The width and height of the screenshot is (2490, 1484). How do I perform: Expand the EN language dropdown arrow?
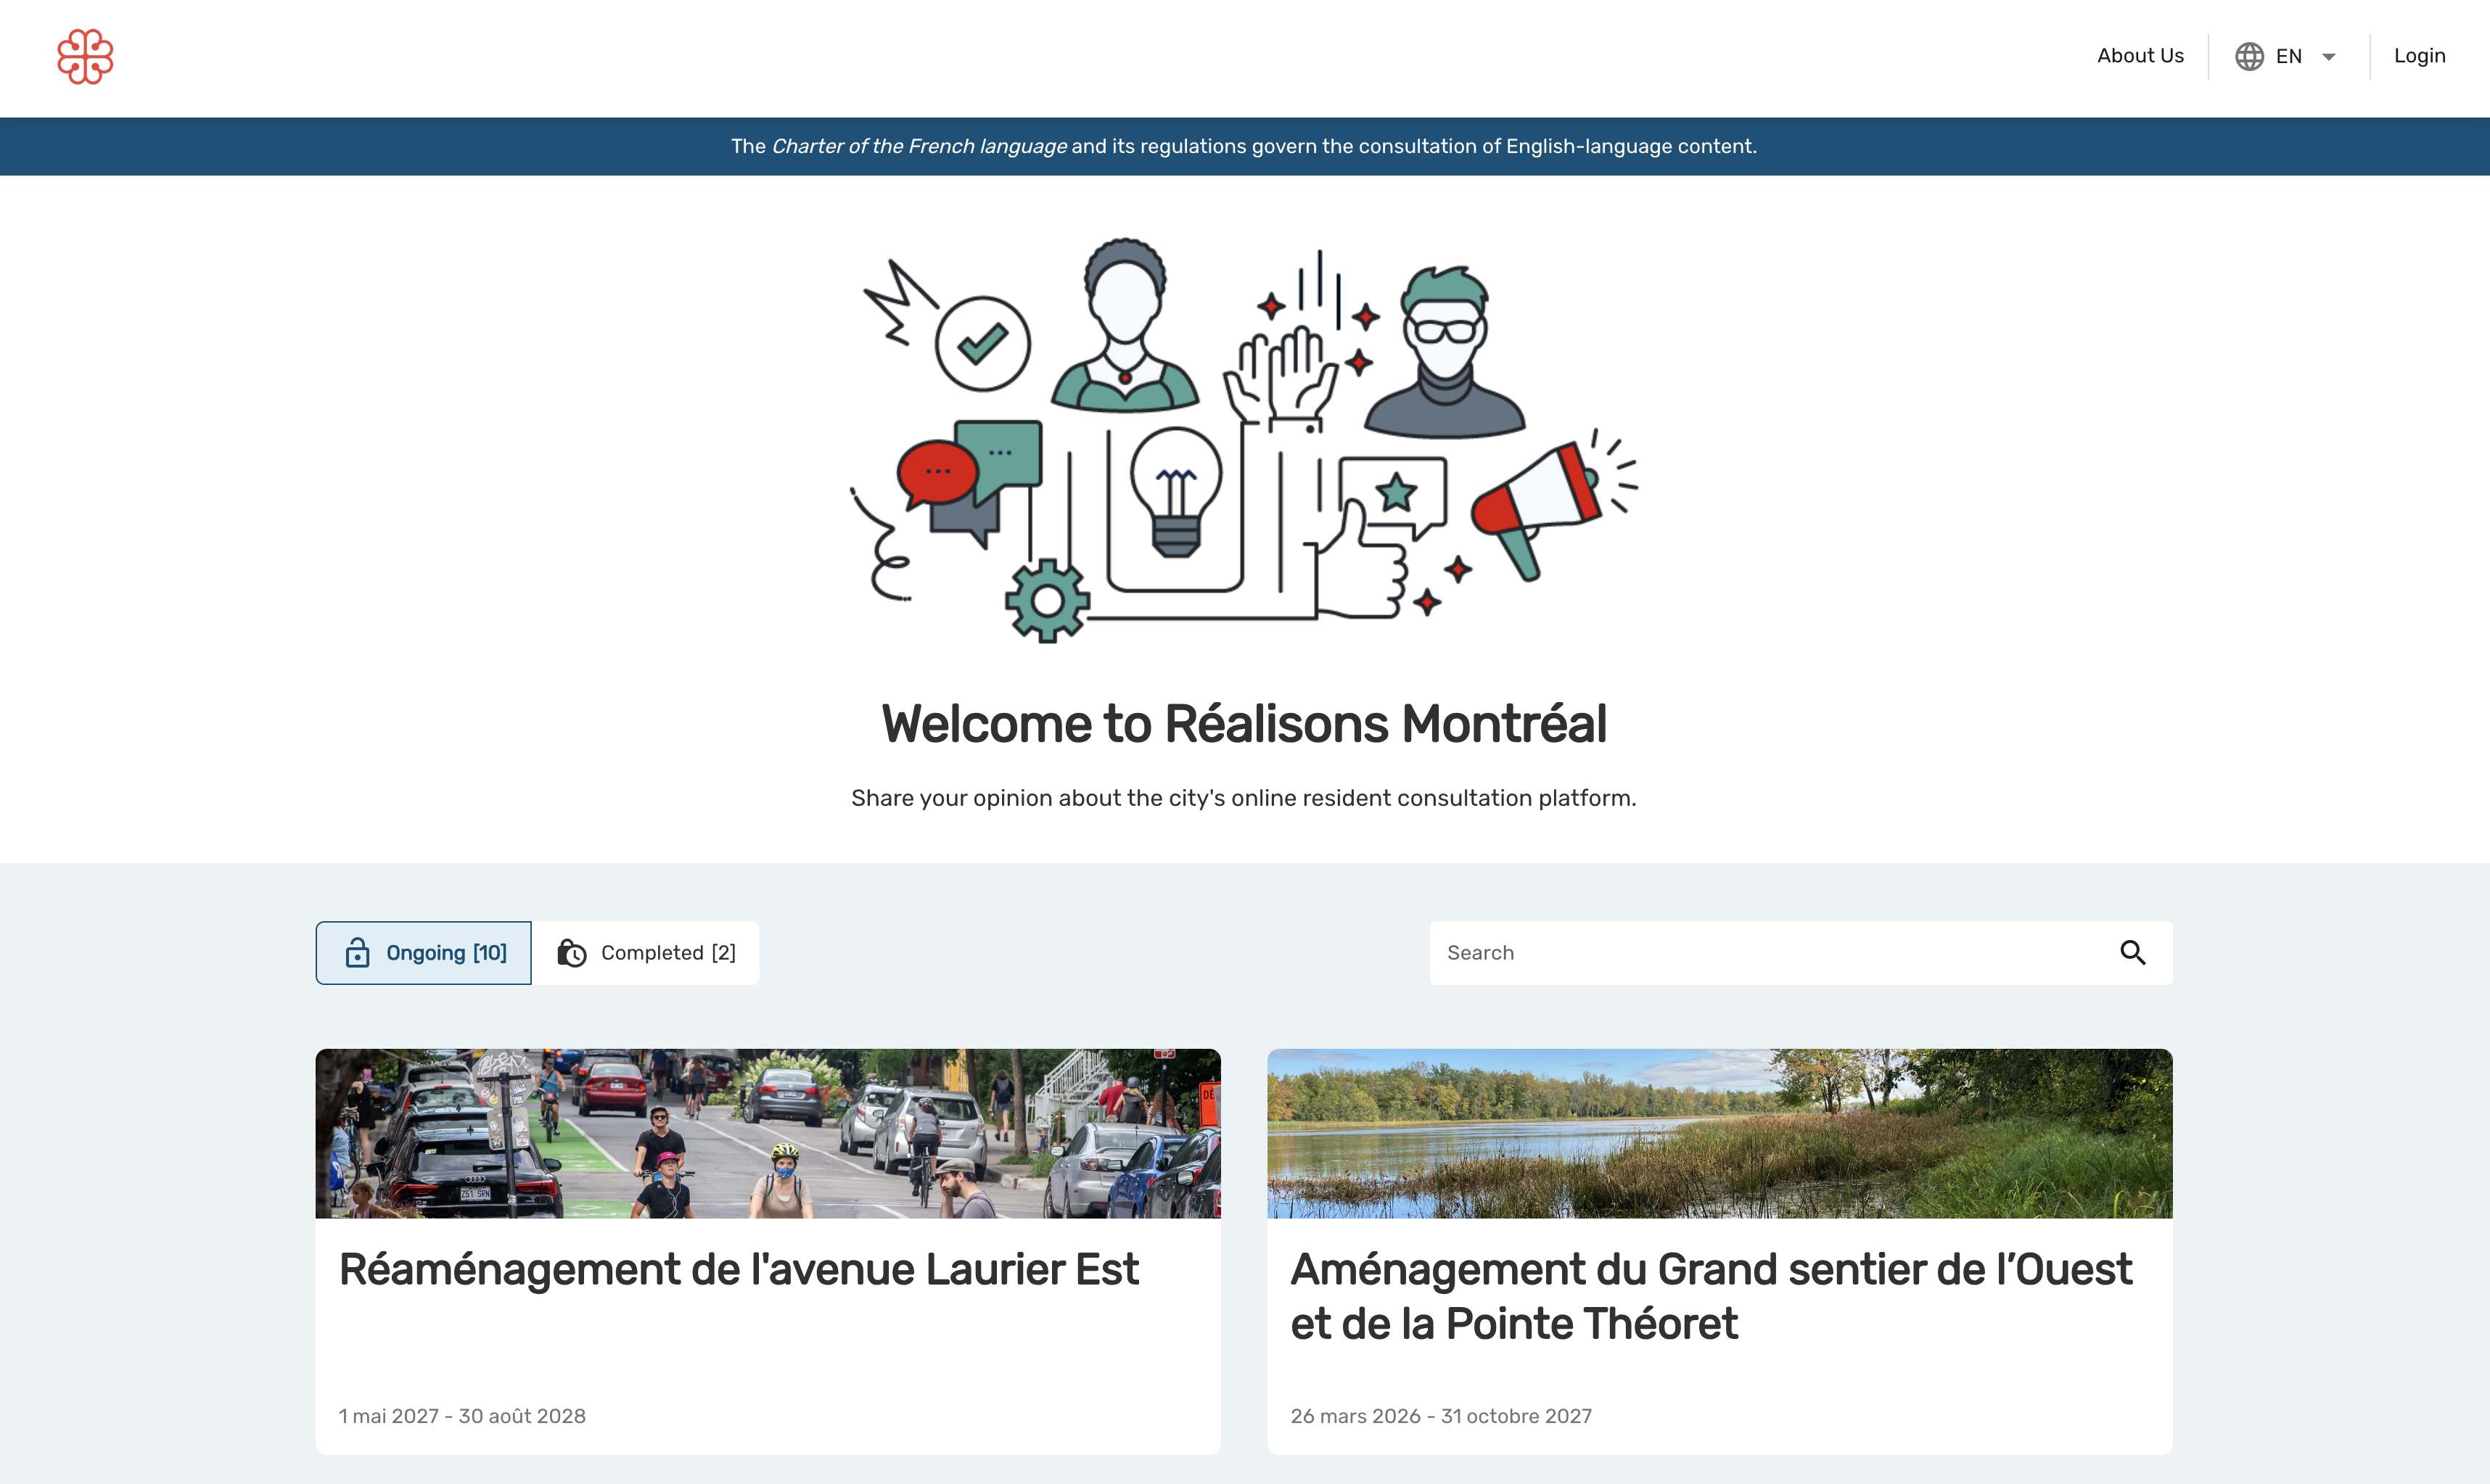[x=2329, y=57]
